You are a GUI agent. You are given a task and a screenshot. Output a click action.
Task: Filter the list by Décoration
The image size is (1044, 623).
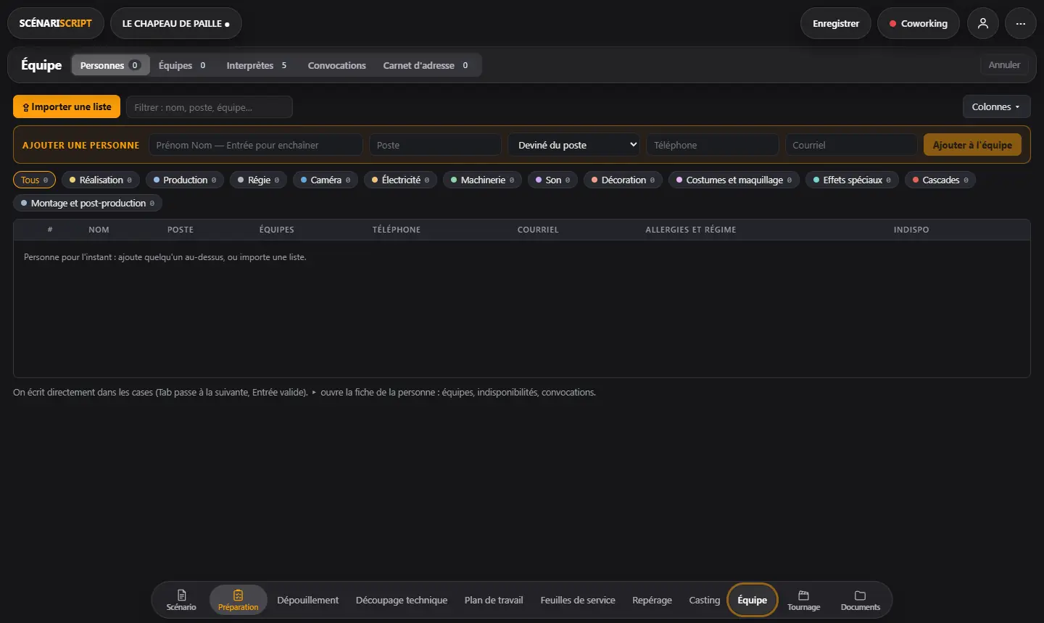pos(623,180)
